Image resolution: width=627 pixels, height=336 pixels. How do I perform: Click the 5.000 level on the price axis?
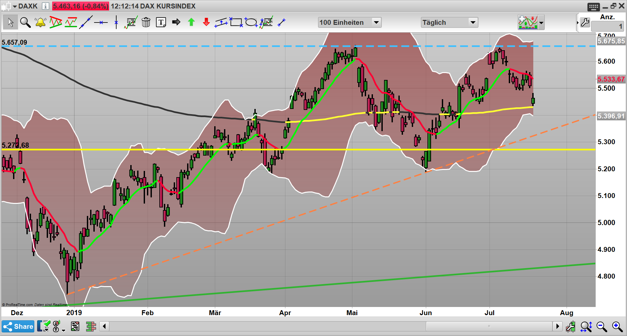point(606,222)
